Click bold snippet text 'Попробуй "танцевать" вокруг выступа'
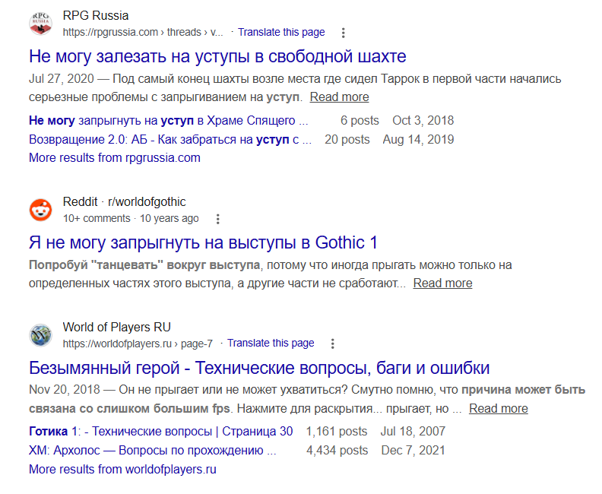The image size is (602, 494). [x=144, y=265]
